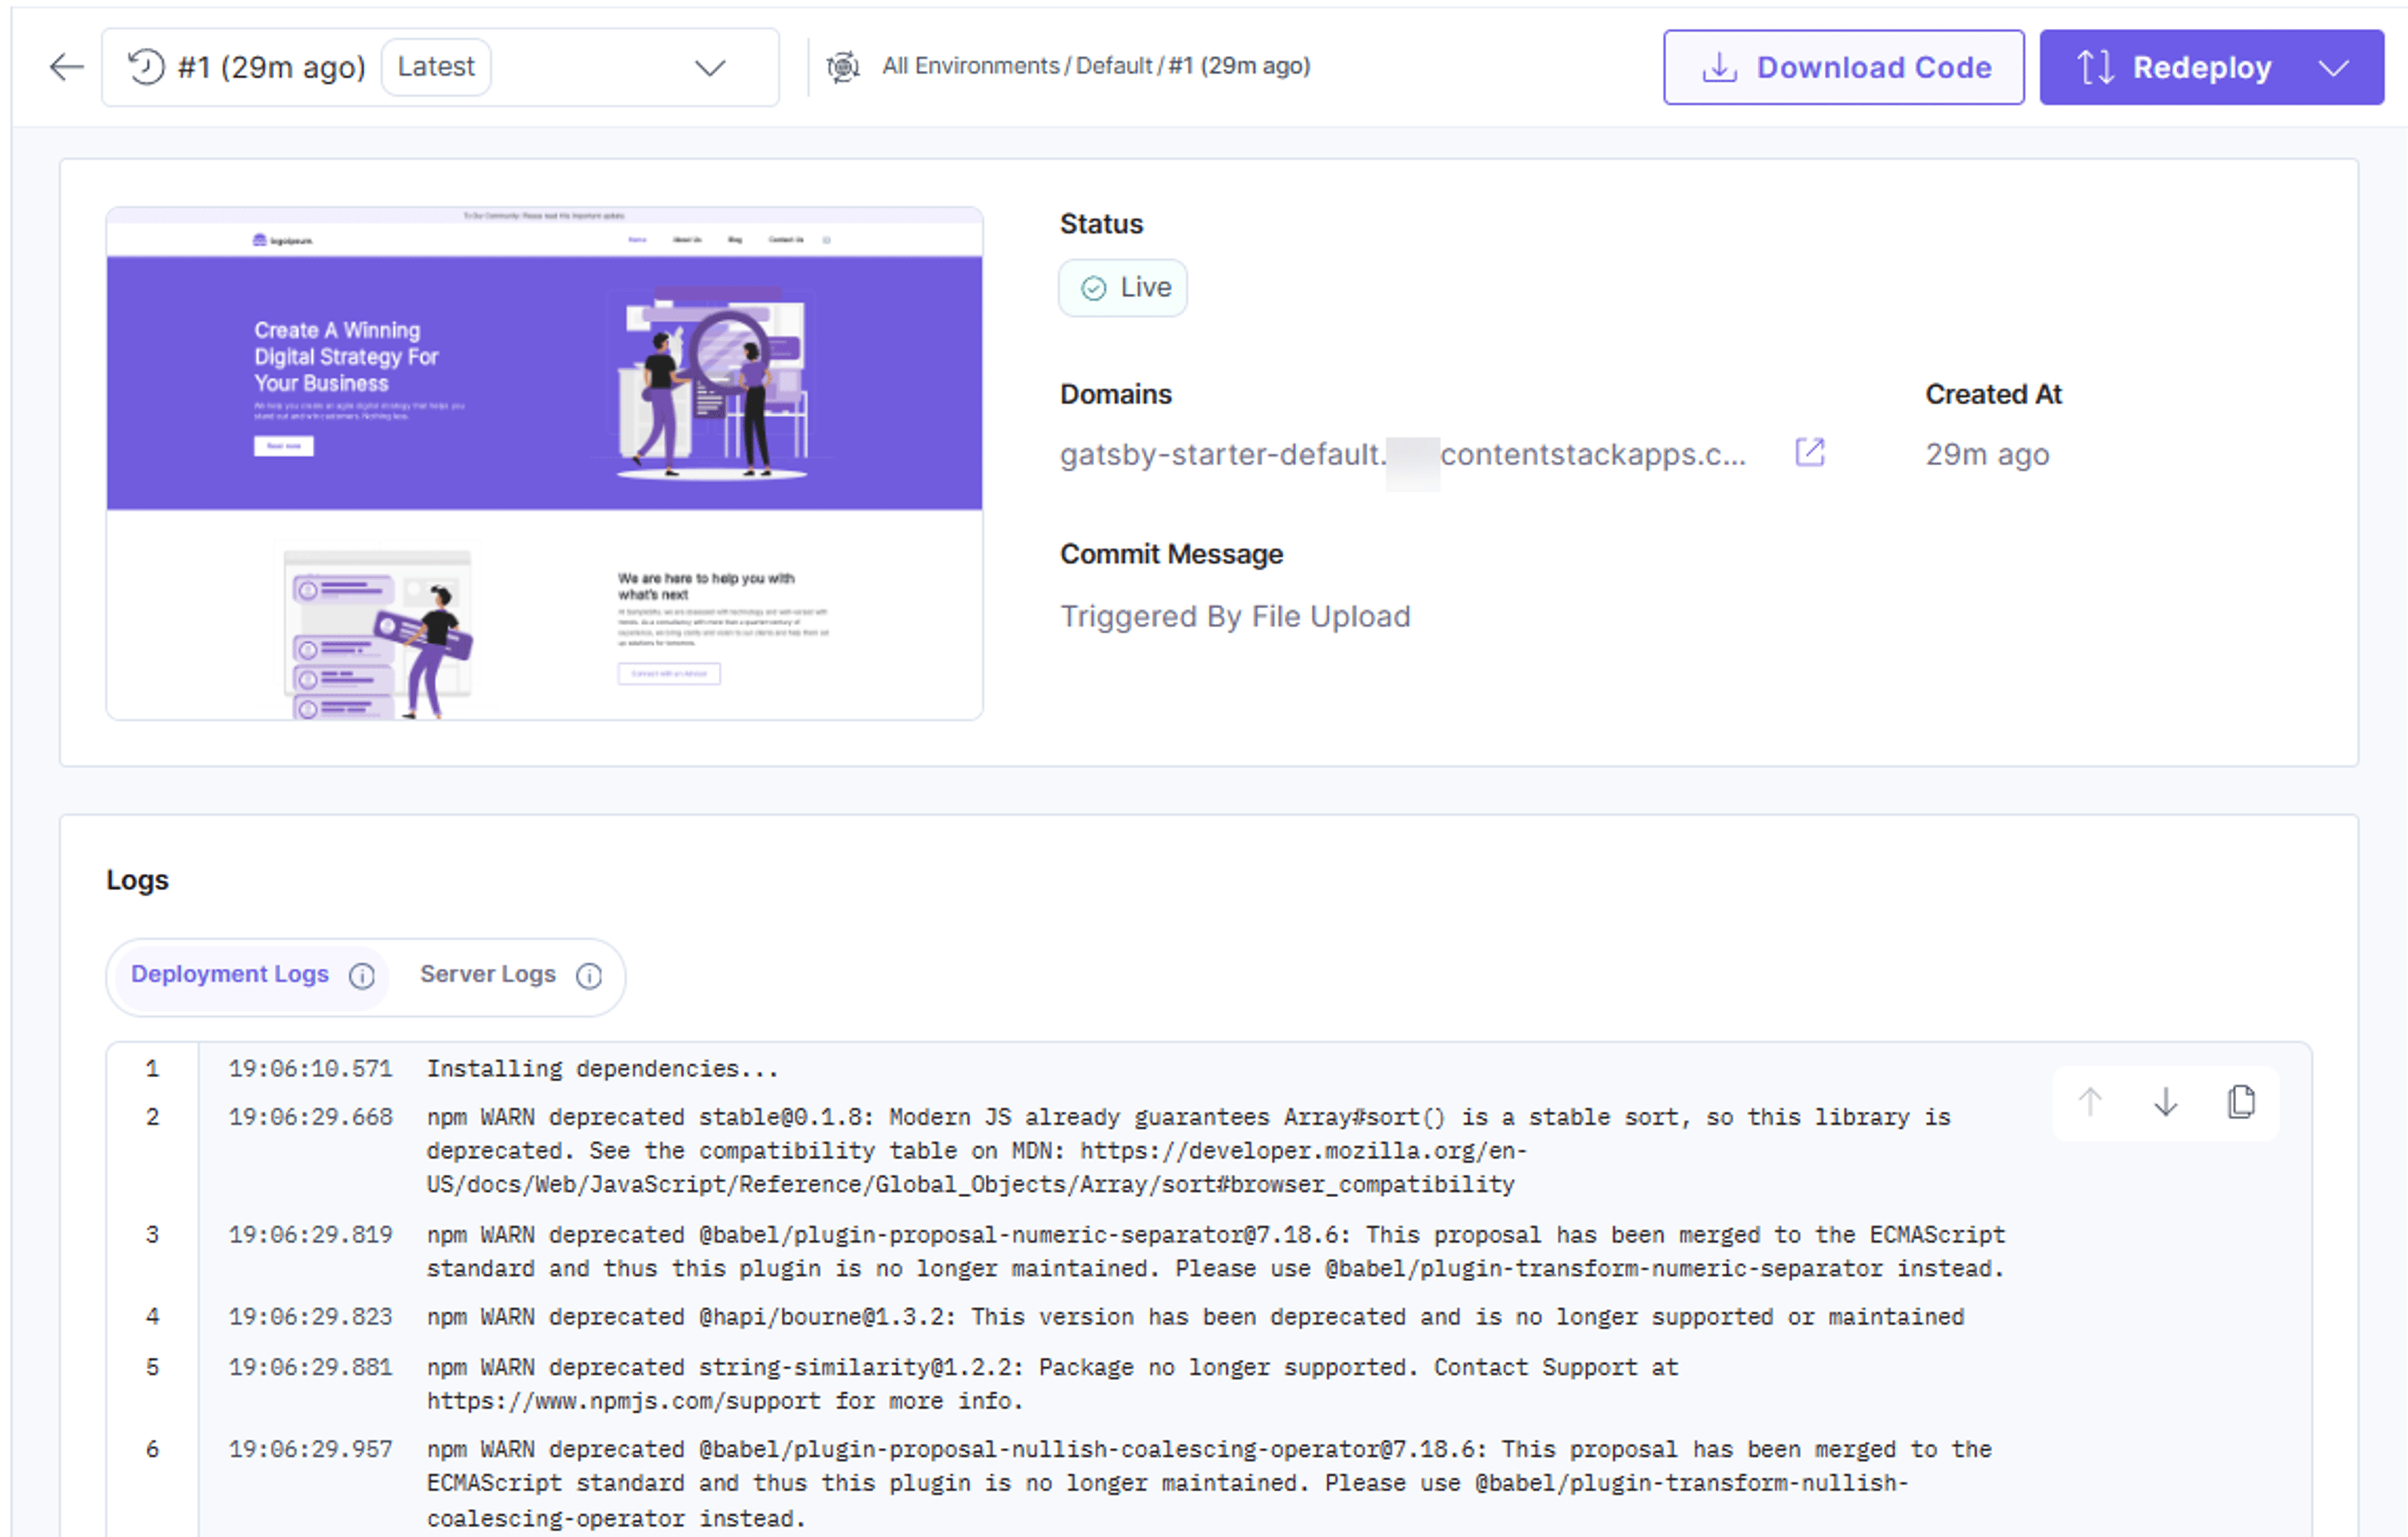Screen dimensions: 2408x1537
Task: Click the deployment history clock icon
Action: tap(146, 67)
